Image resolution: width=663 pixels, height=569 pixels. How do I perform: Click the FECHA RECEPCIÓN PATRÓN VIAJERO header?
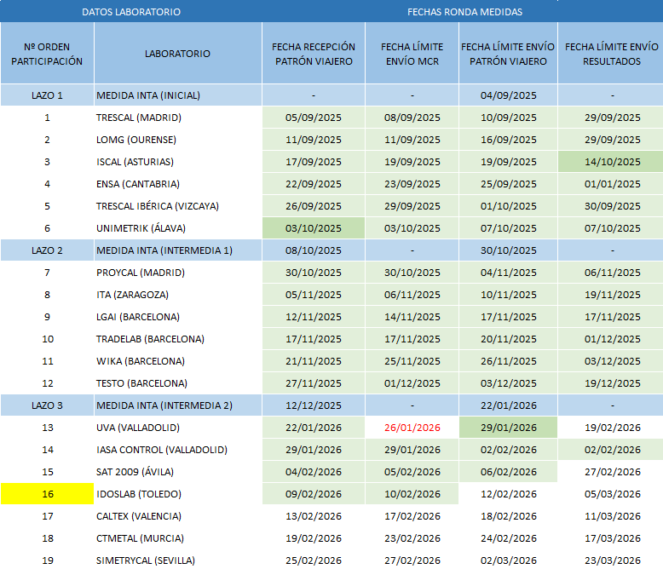pos(314,54)
